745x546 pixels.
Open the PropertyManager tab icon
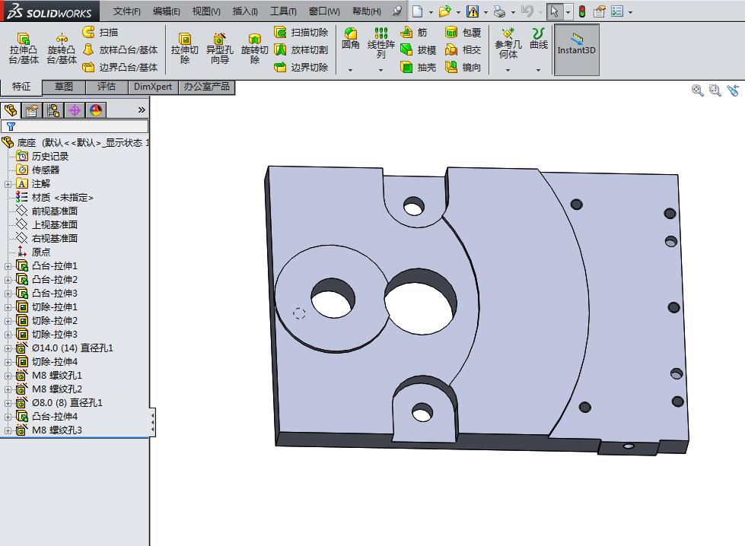pos(32,110)
